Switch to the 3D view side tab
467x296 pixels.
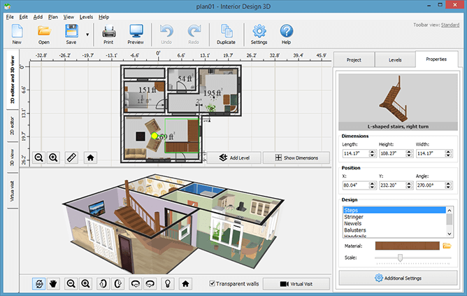[12, 157]
